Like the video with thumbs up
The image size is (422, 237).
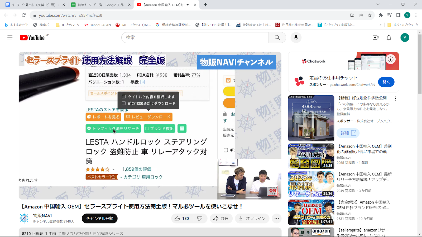tap(182, 218)
